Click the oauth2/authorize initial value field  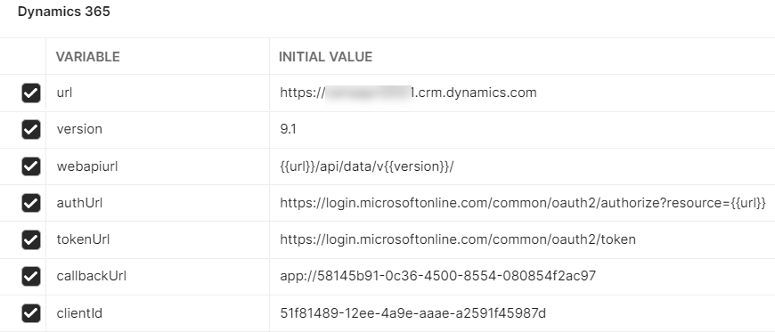tap(522, 203)
